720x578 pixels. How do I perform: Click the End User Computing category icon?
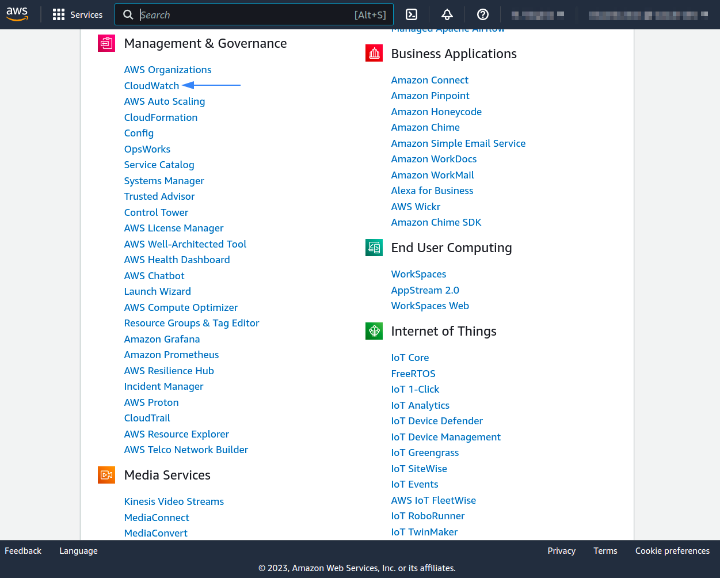point(374,248)
